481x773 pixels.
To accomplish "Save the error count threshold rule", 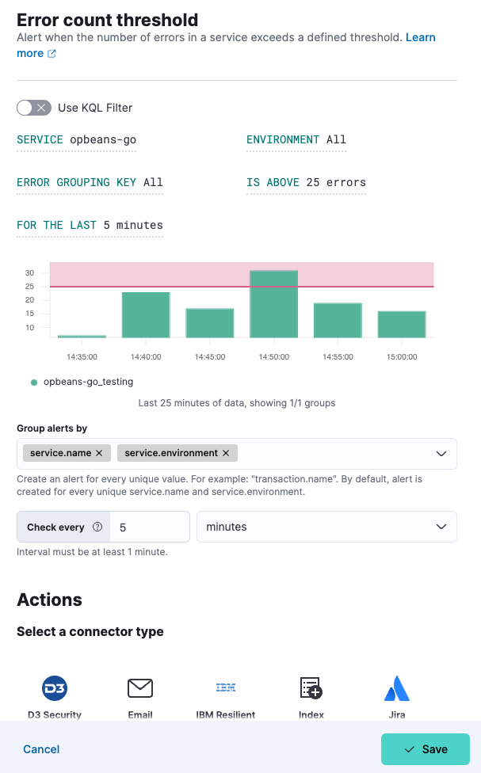I will click(x=425, y=748).
